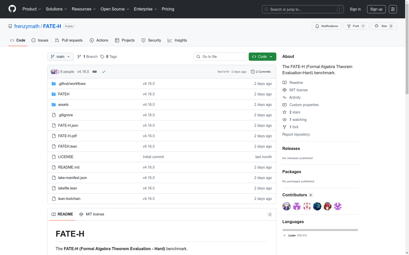Open the LICENSE file
Image resolution: width=409 pixels, height=255 pixels.
(x=66, y=157)
